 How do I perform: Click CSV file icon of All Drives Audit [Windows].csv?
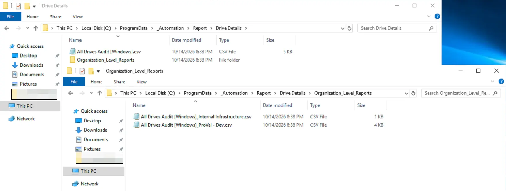click(x=73, y=52)
